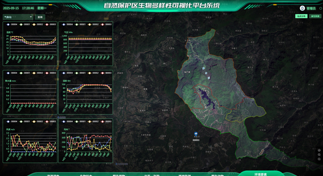Image resolution: width=323 pixels, height=176 pixels.
Task: Click the 属性数据 button
Action: 315,16
